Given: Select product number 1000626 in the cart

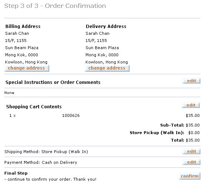Looking at the screenshot, I should (x=71, y=115).
